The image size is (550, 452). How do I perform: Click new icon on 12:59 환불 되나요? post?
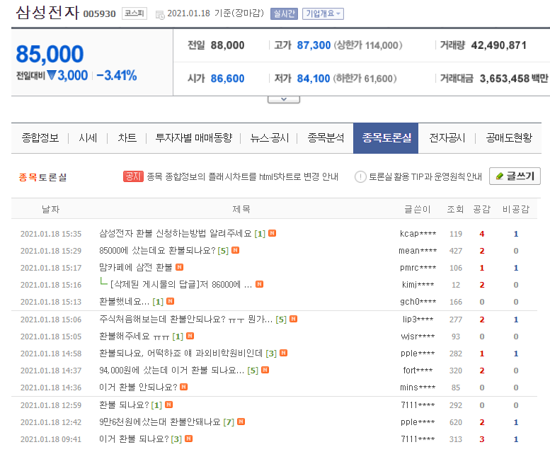coord(168,405)
